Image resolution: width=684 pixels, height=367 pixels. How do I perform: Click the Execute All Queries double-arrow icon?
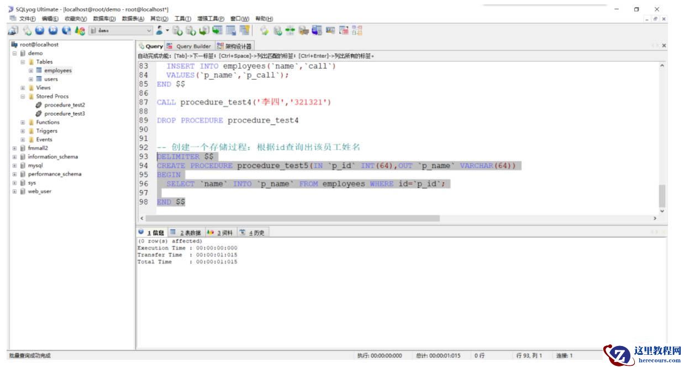click(53, 31)
